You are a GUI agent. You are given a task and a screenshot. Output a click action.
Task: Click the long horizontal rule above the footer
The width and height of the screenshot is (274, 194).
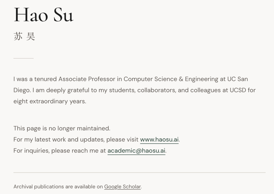pyautogui.click(x=139, y=172)
